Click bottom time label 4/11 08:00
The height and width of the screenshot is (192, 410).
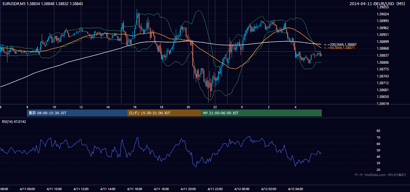pos(27,189)
